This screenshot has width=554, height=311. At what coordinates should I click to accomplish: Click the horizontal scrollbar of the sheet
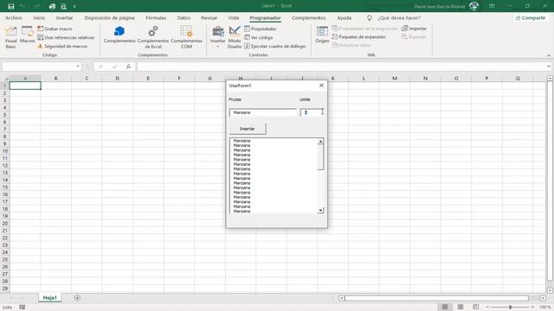[x=436, y=298]
